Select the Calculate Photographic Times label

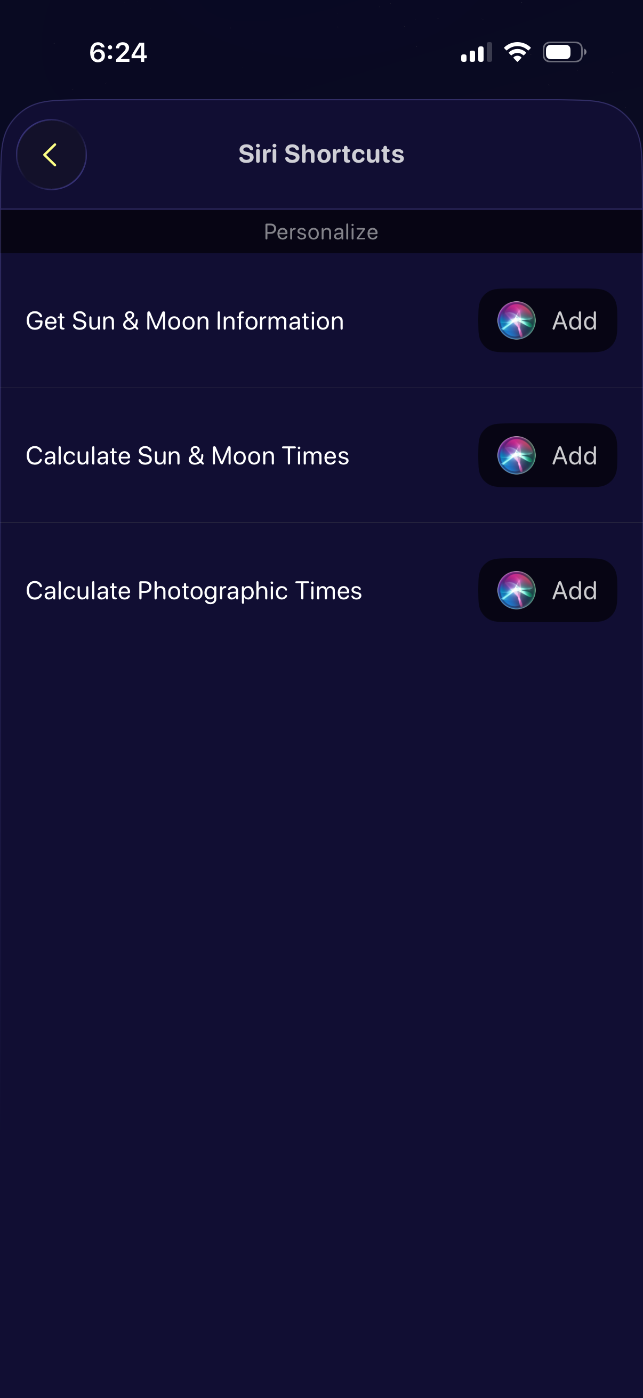194,590
